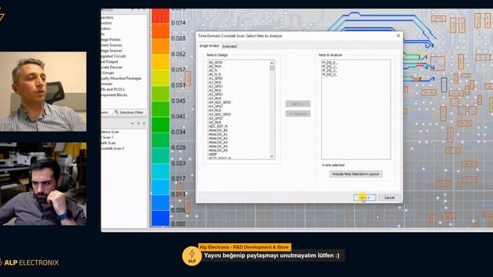
Task: Select M_DQ_3_ in Nets to Analyze
Action: (x=330, y=75)
